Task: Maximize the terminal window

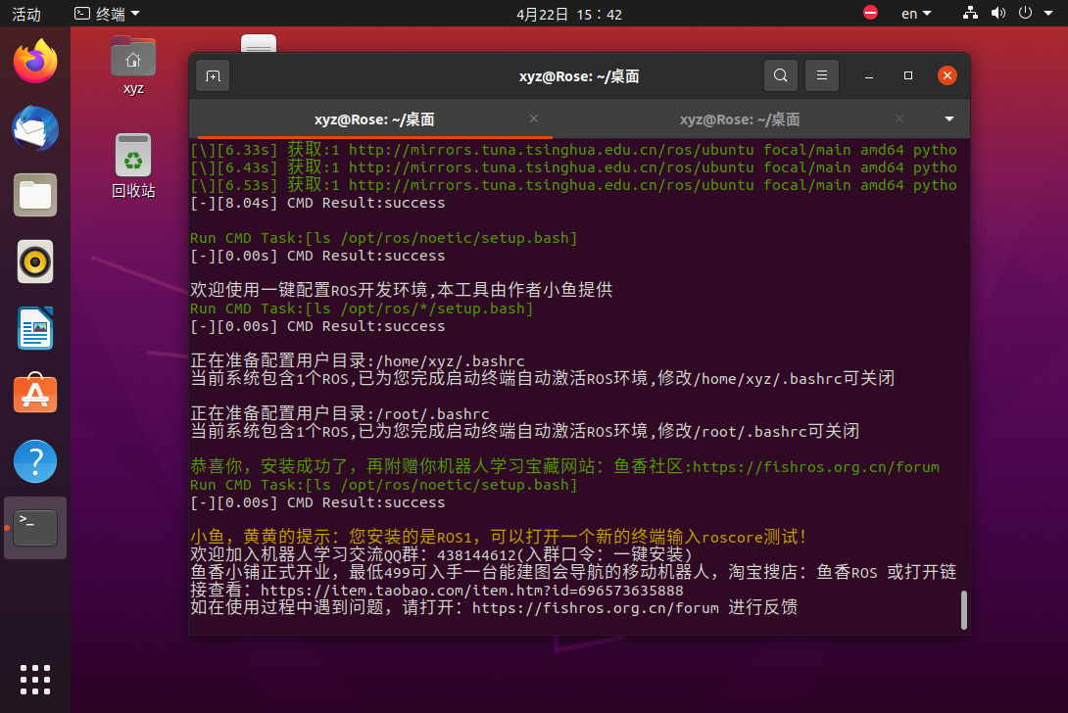Action: click(x=908, y=75)
